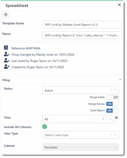The height and width of the screenshot is (158, 127).
Task: Click the Spreadsheet panel title
Action: click(x=17, y=6)
